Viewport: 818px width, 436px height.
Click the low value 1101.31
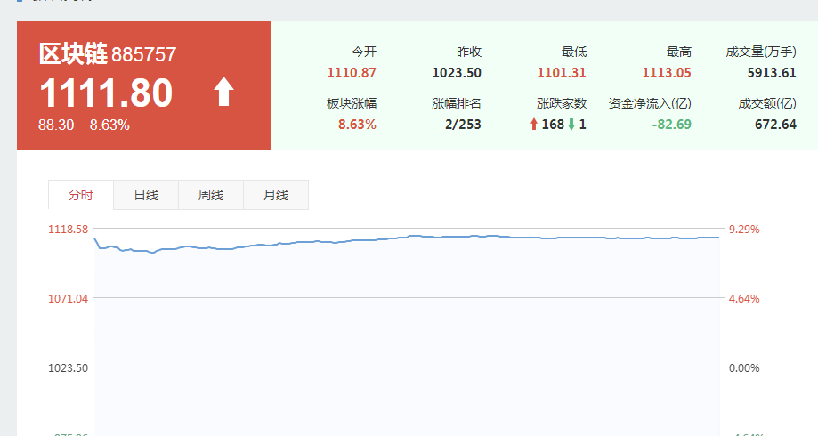tap(562, 72)
